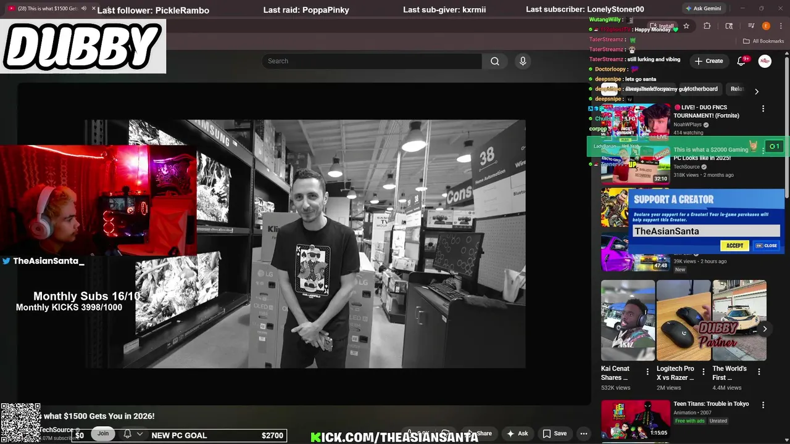Open Logitech Pro X vs Razer short

(683, 321)
